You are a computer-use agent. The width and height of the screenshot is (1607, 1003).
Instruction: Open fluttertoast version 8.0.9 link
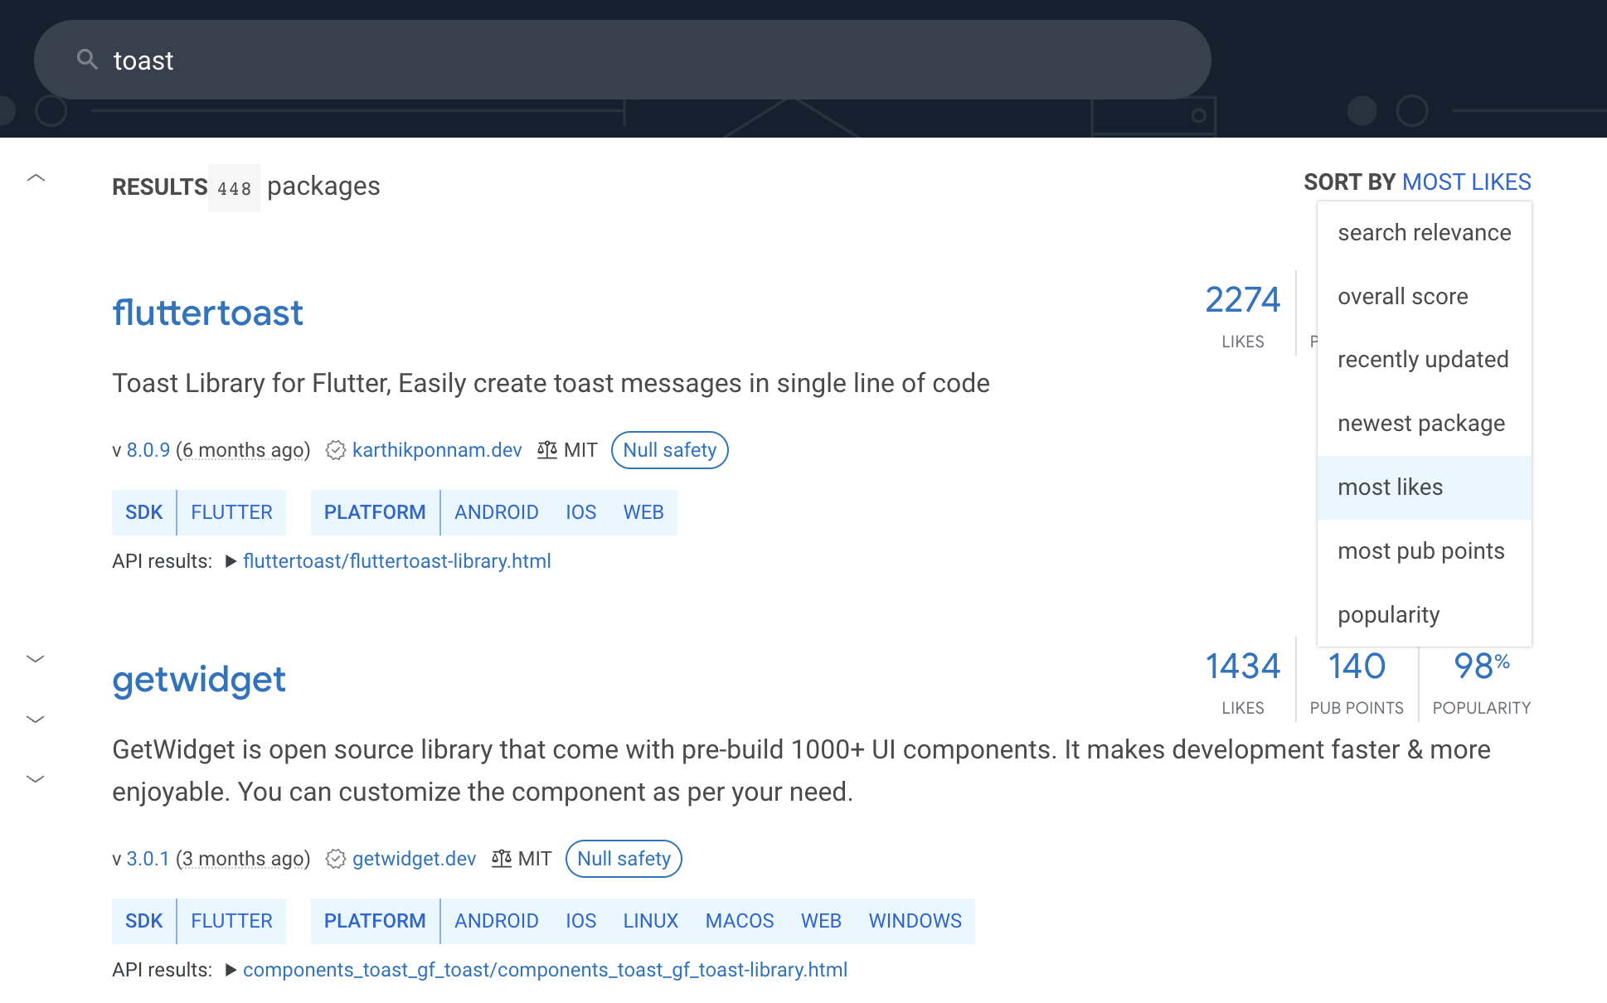pyautogui.click(x=148, y=450)
